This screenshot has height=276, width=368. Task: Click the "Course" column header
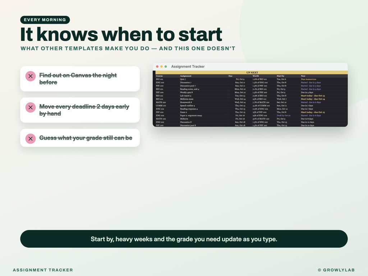(x=159, y=76)
